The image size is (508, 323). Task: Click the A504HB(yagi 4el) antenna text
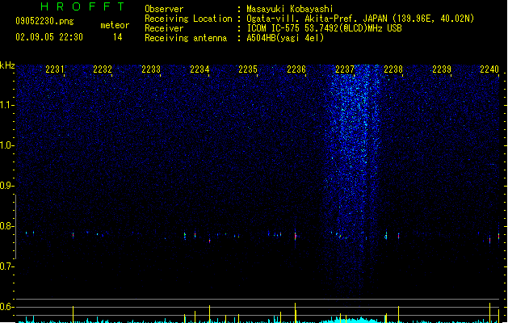285,38
